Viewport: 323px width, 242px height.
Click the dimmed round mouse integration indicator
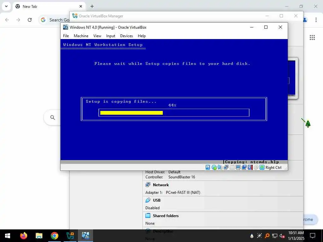pyautogui.click(x=256, y=167)
